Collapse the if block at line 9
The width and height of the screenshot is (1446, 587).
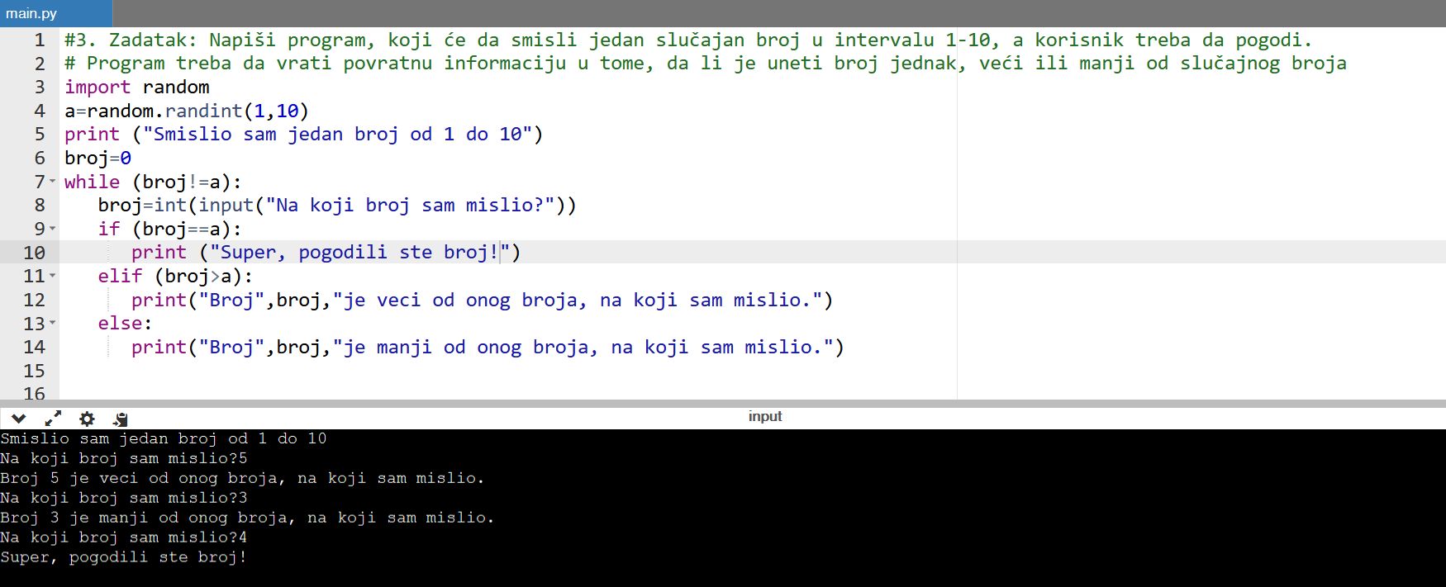tap(53, 229)
